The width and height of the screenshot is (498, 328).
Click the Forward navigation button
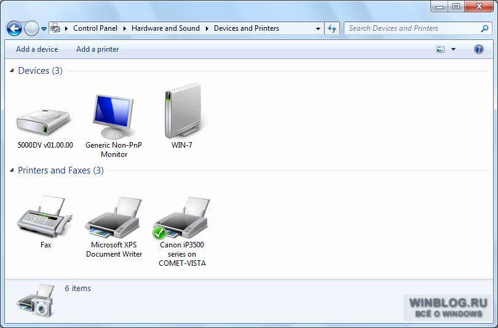pos(31,28)
